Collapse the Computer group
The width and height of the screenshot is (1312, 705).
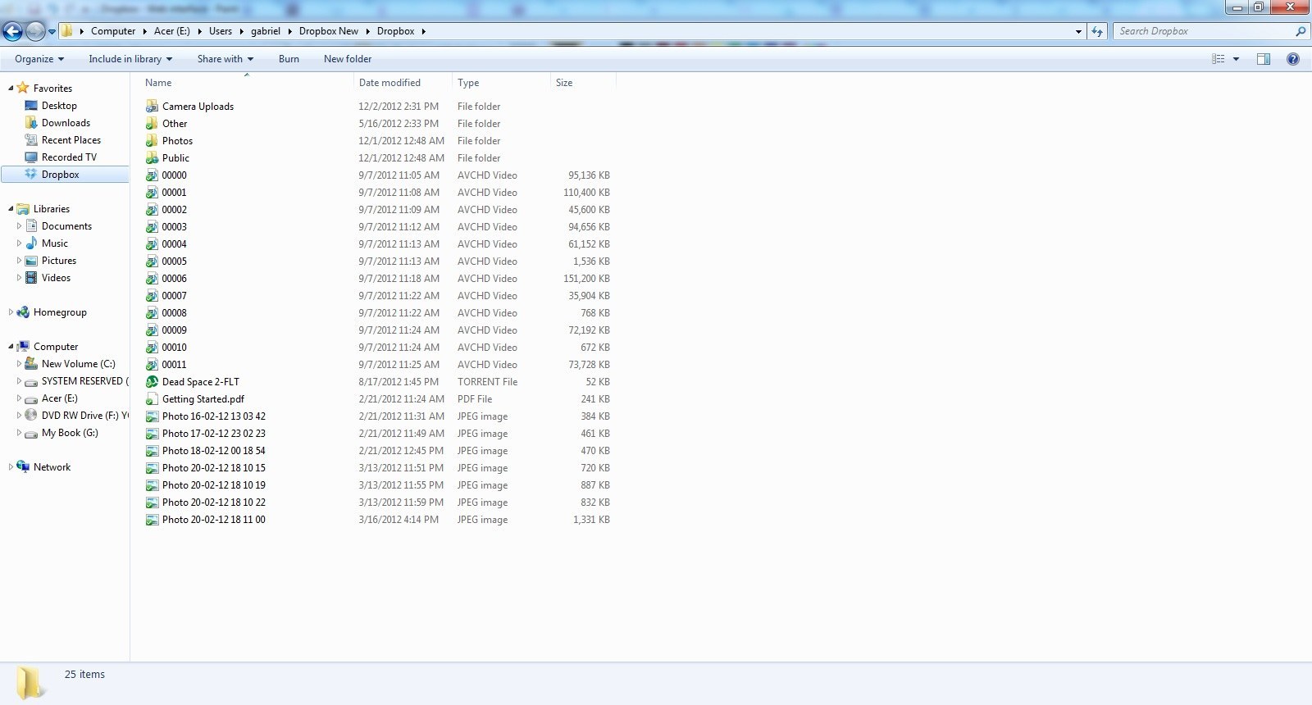pos(11,347)
